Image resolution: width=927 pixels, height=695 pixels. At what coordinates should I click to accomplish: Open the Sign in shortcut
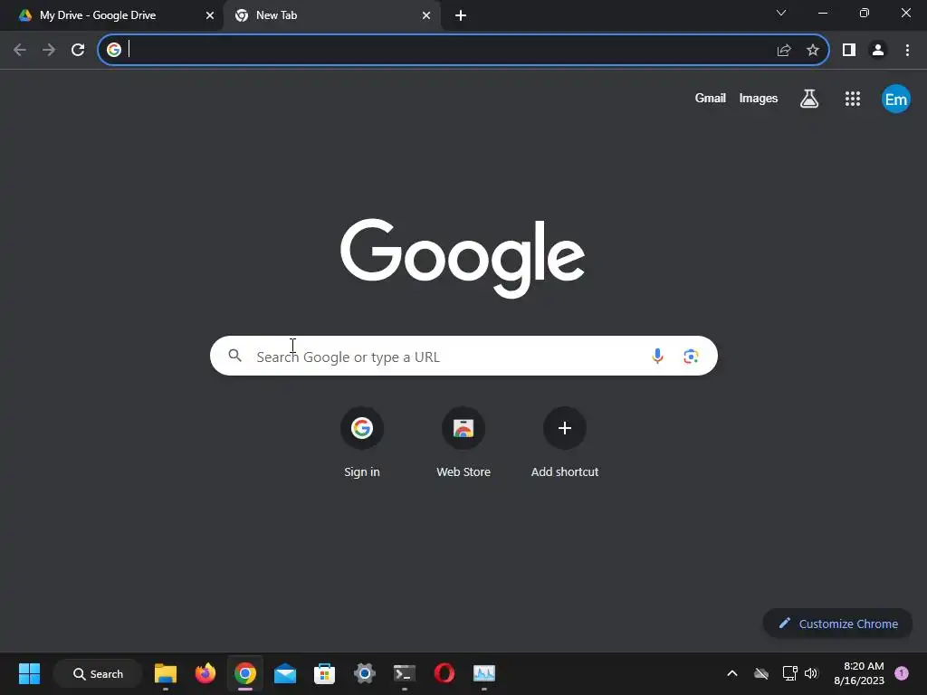coord(362,442)
